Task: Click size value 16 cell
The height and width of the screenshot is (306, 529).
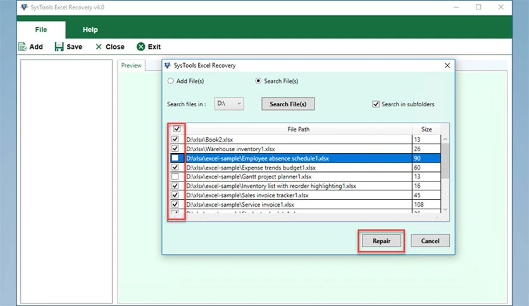Action: pyautogui.click(x=426, y=186)
